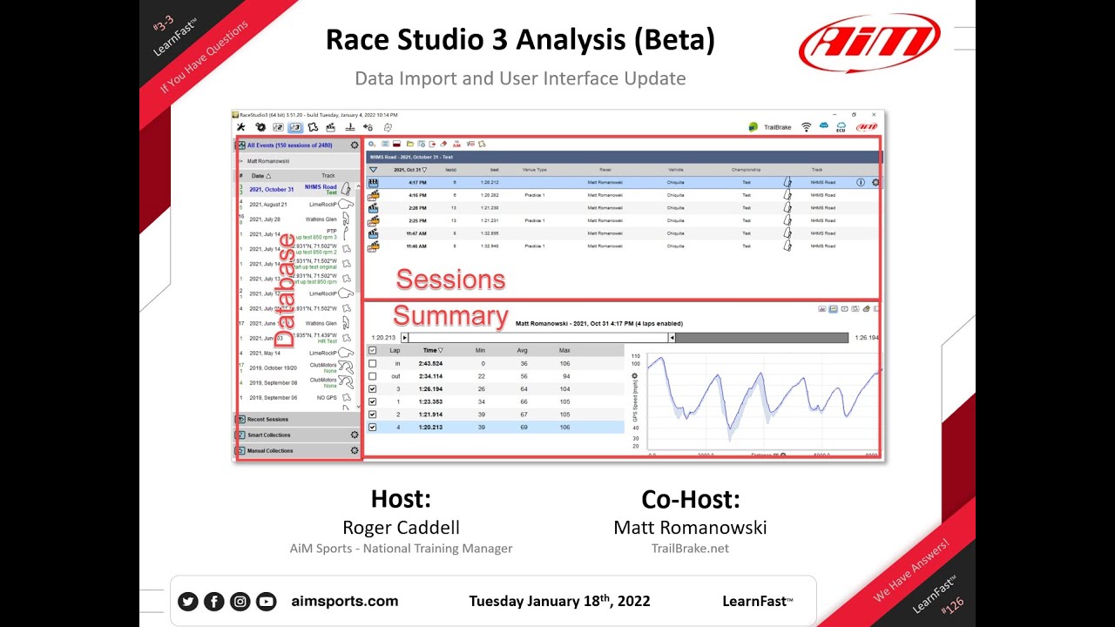Select the 2021, July 28 Watkins Glen event
This screenshot has height=627, width=1115.
[x=295, y=219]
